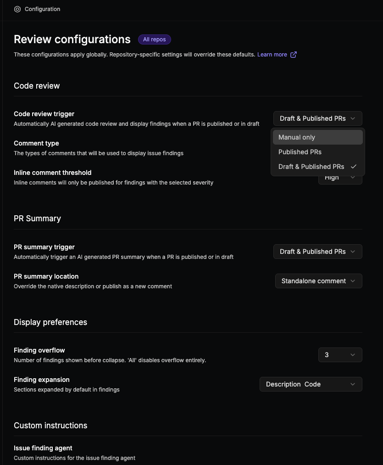Viewport: 383px width, 465px height.
Task: Open the Standalone comment location dropdown
Action: tap(318, 281)
